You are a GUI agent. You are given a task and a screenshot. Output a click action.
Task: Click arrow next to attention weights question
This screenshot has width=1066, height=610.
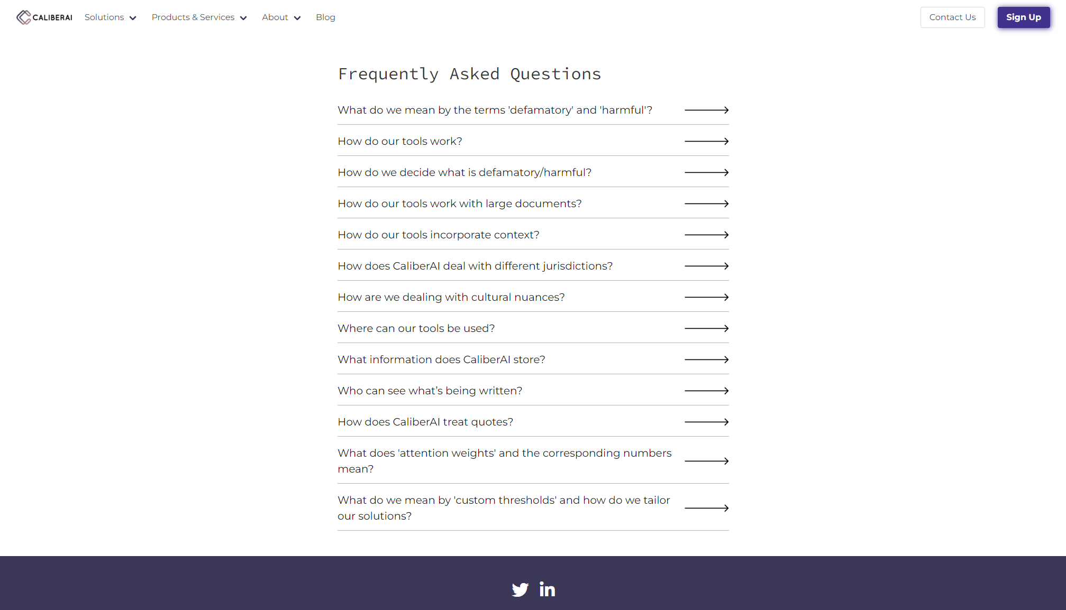[706, 461]
